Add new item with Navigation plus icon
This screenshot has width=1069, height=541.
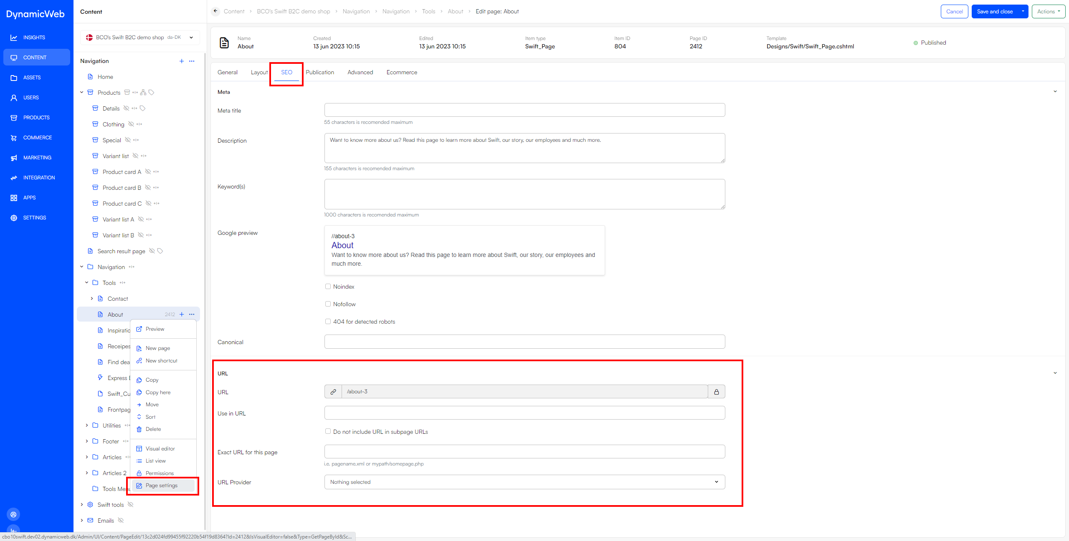point(182,61)
